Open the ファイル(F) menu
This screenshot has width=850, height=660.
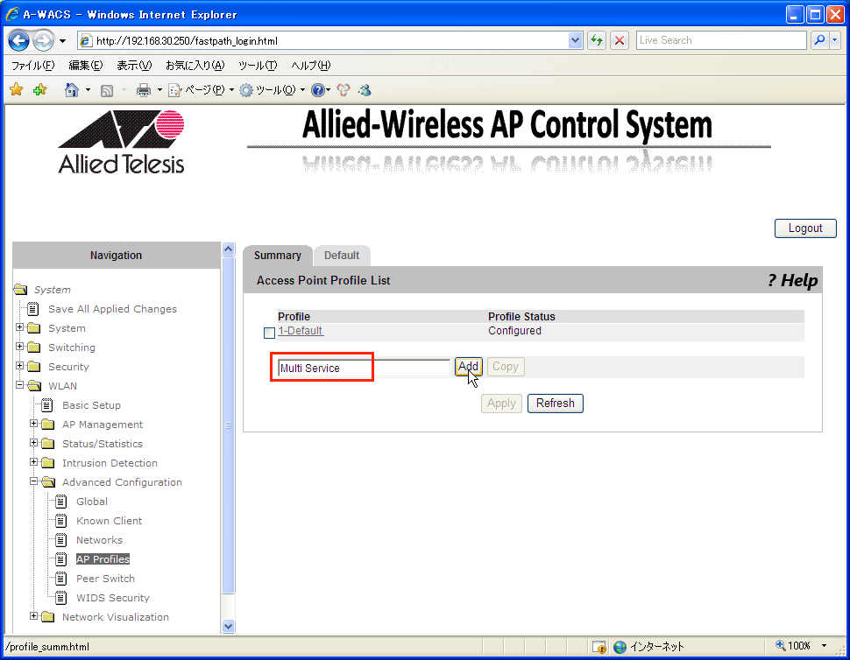coord(32,66)
